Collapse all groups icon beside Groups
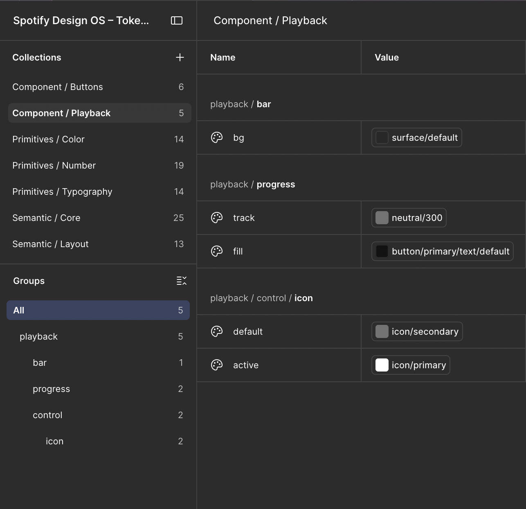 click(182, 281)
